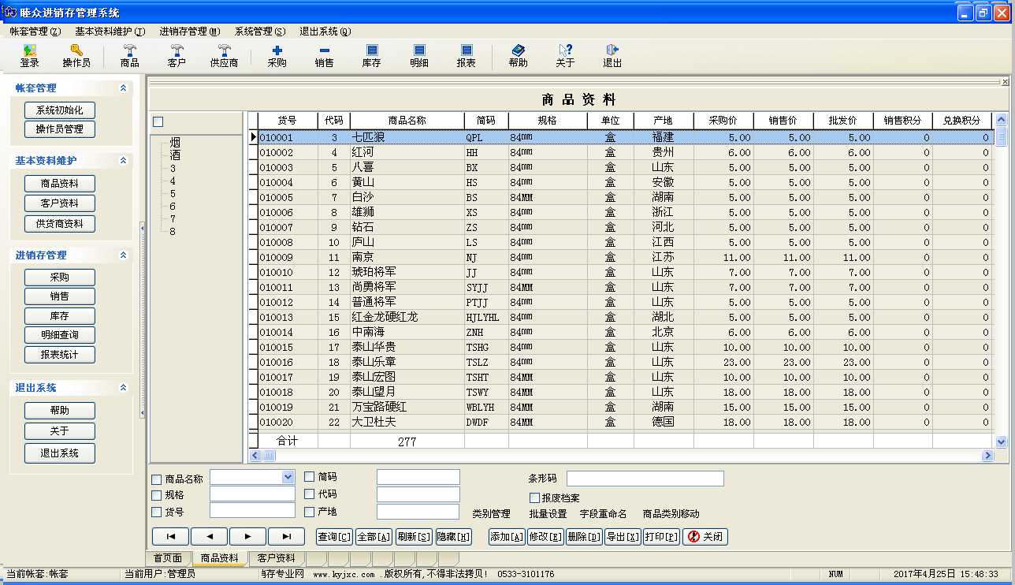Close the 商品资料 panel with small x
This screenshot has width=1015, height=585.
point(1005,82)
